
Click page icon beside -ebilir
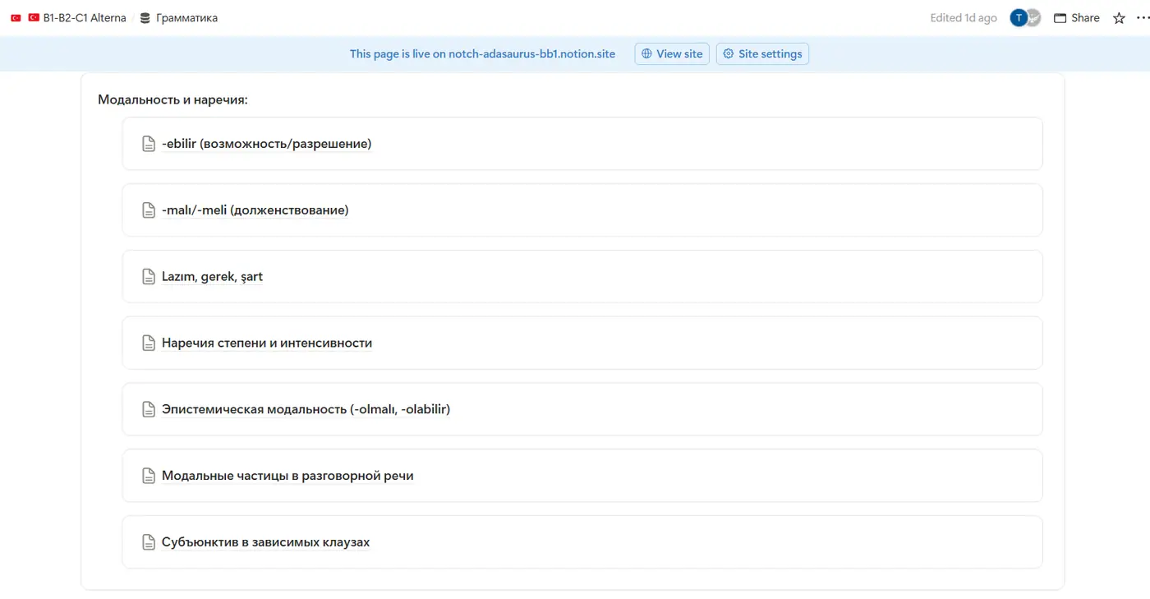pyautogui.click(x=149, y=144)
